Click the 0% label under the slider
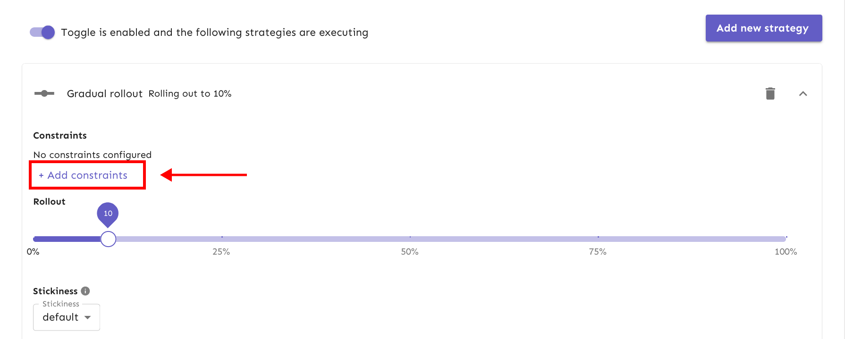This screenshot has height=339, width=845. tap(33, 252)
